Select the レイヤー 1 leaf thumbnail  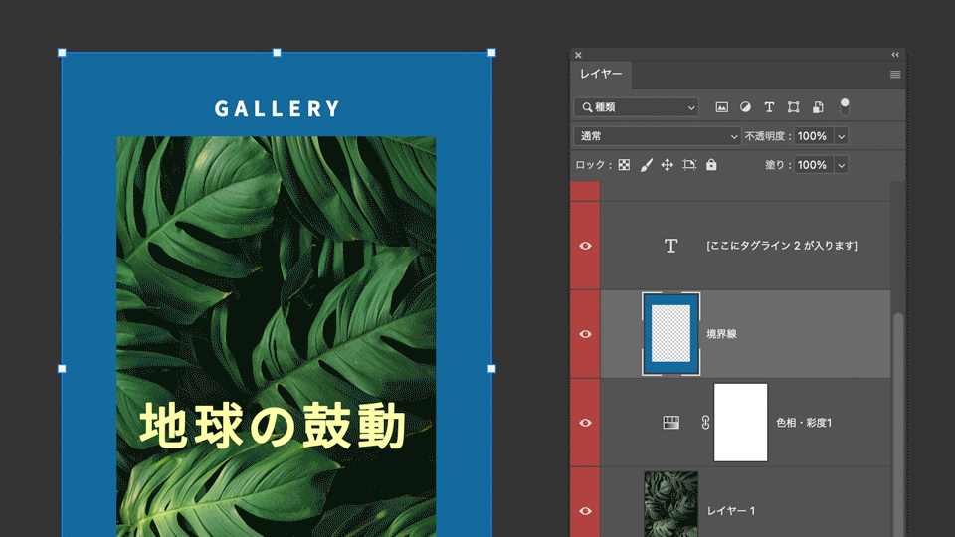point(671,504)
